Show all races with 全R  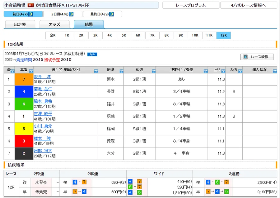coord(53,35)
